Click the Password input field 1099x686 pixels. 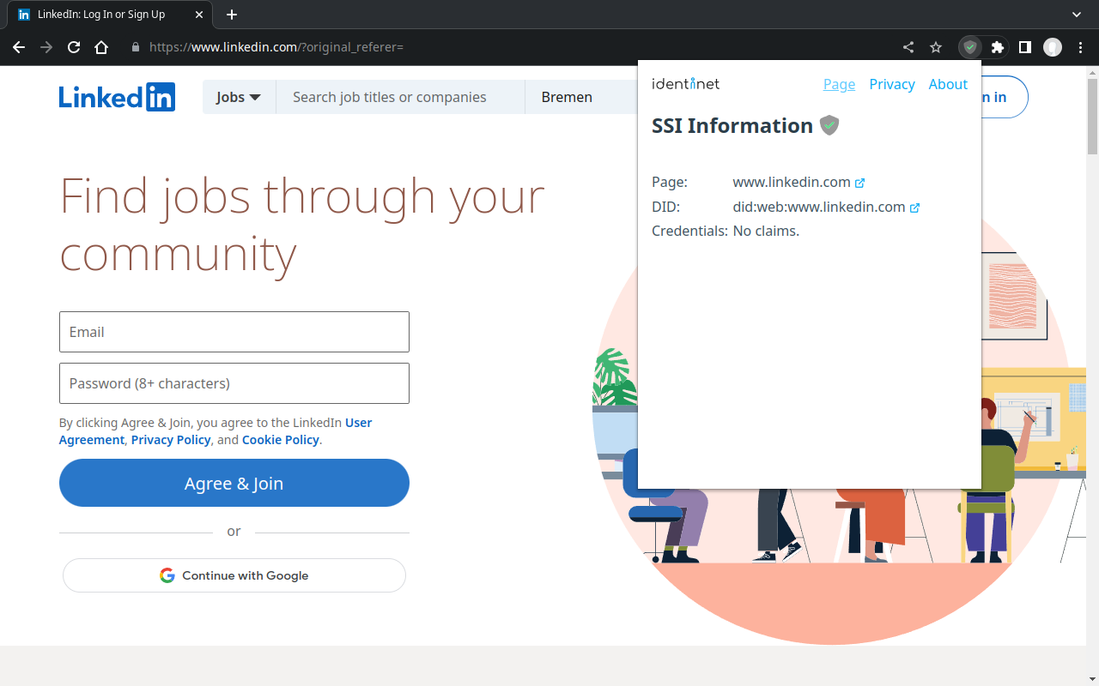click(234, 383)
